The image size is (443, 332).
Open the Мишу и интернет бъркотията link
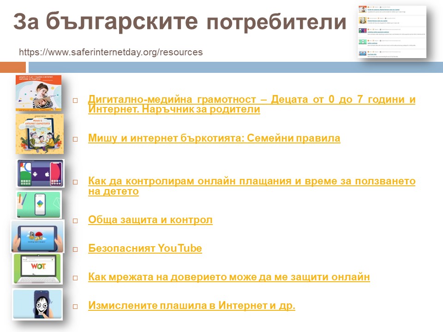214,138
